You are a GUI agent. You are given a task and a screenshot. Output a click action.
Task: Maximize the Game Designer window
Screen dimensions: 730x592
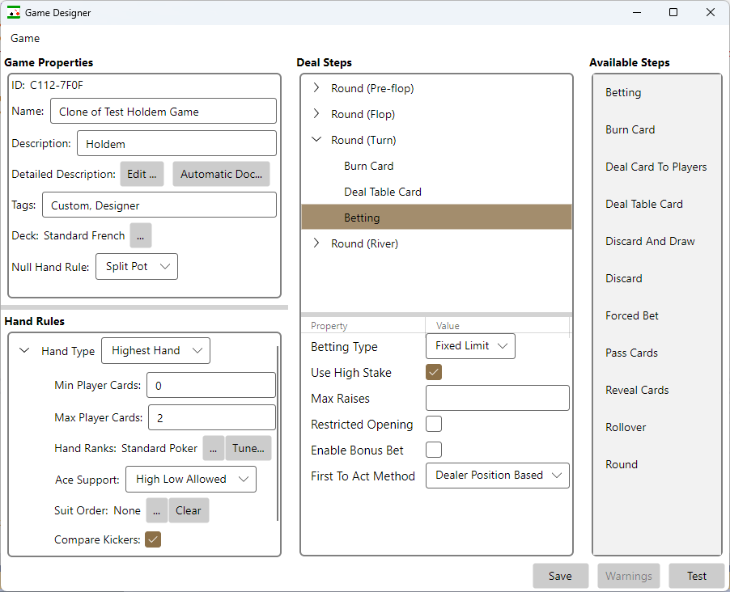[673, 13]
